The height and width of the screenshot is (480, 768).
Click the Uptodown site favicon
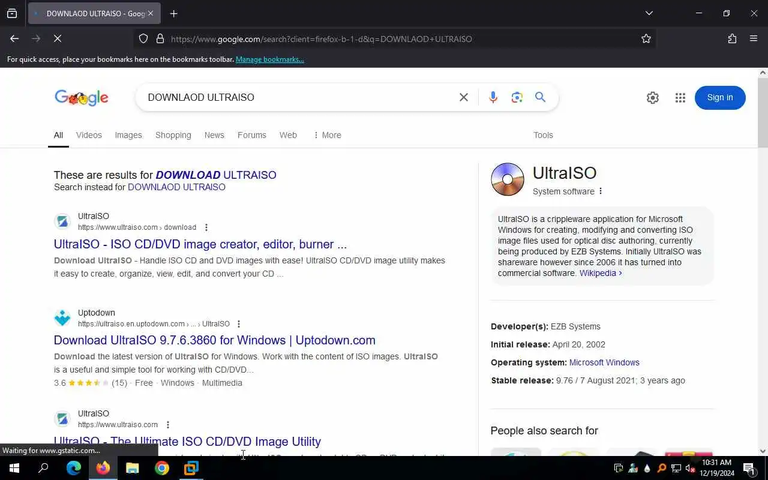click(x=62, y=318)
